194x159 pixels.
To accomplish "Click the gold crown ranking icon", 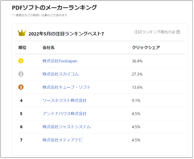I will 22,33.
